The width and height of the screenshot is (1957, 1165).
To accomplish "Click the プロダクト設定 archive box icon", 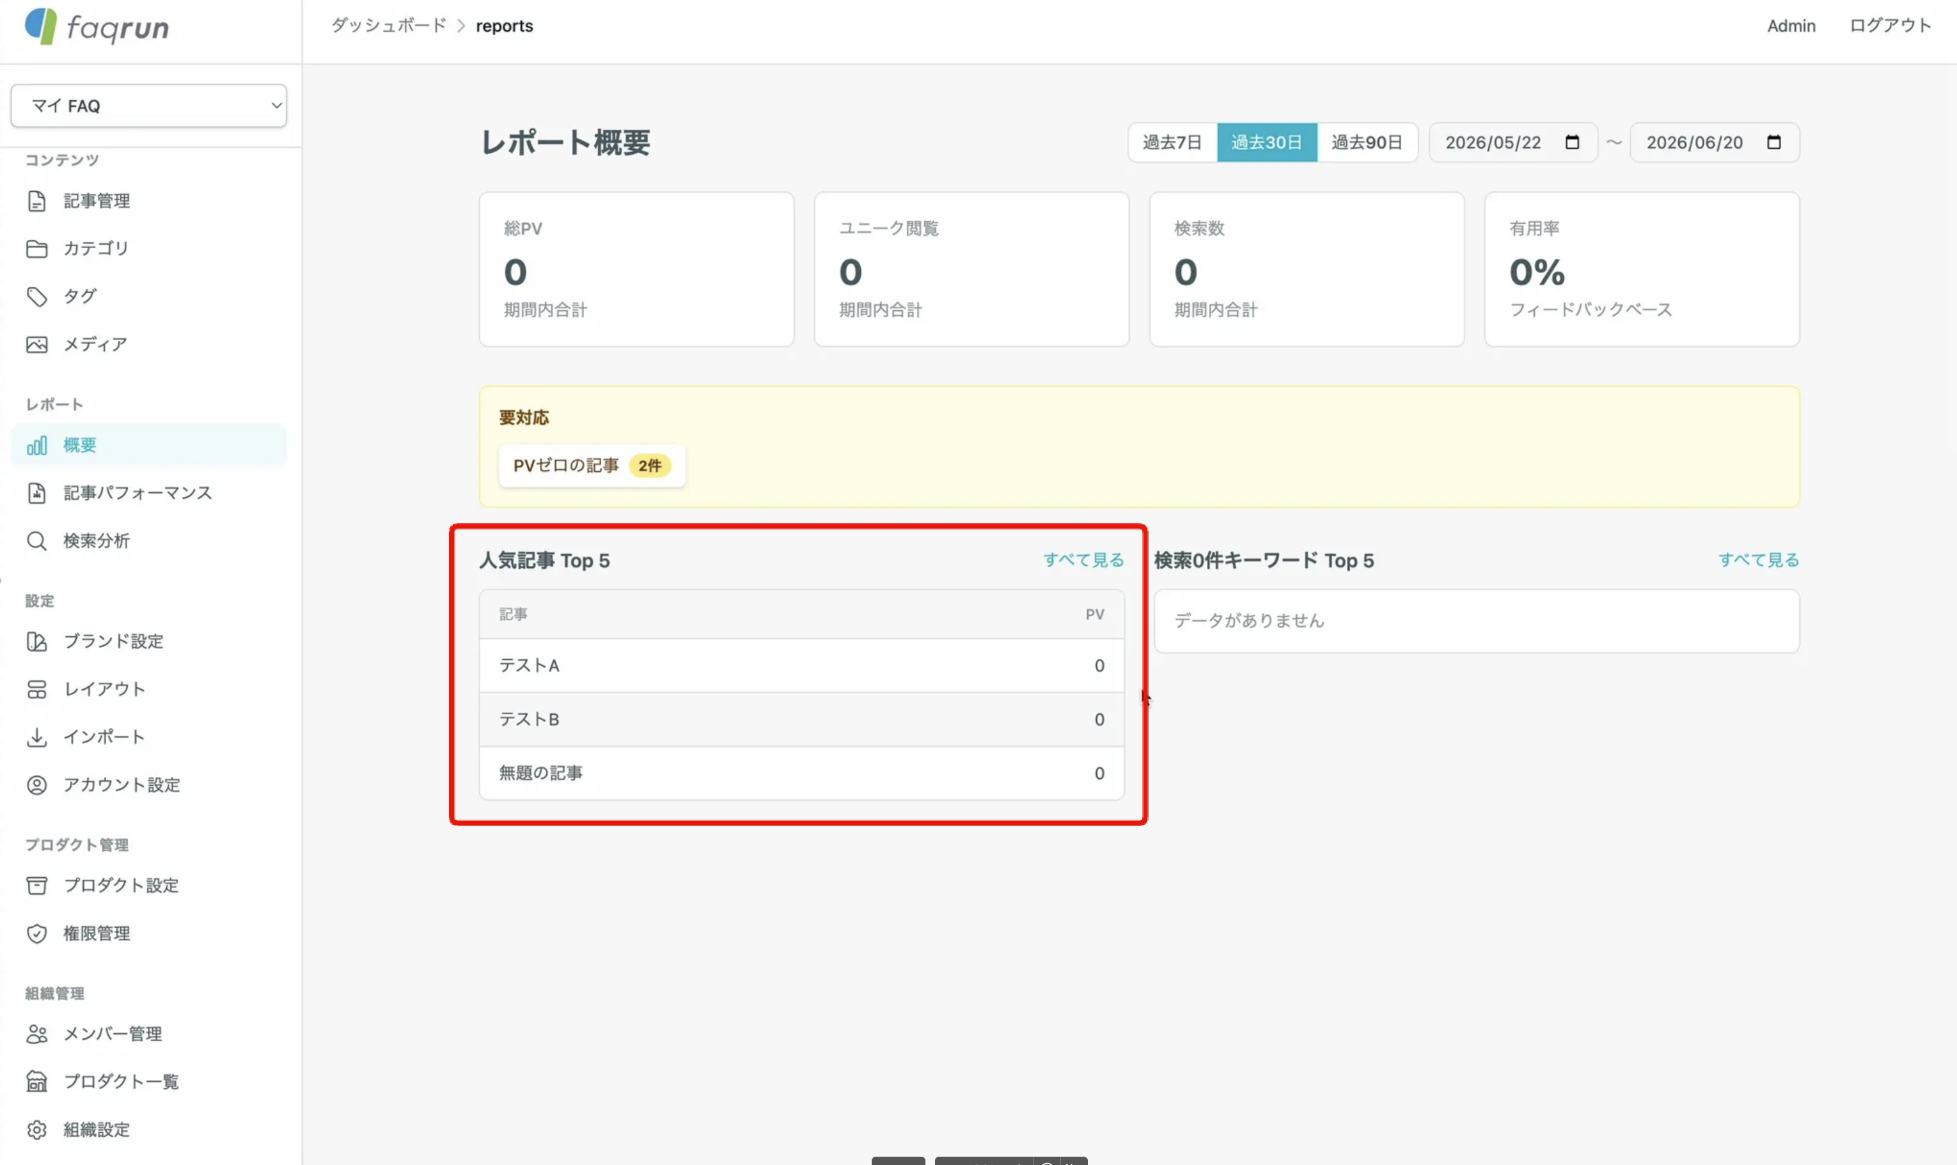I will (x=37, y=886).
